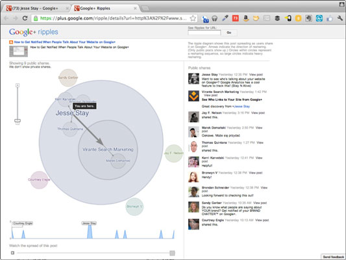Click the orange feed icon beside post title
The height and width of the screenshot is (260, 346).
pos(11,42)
